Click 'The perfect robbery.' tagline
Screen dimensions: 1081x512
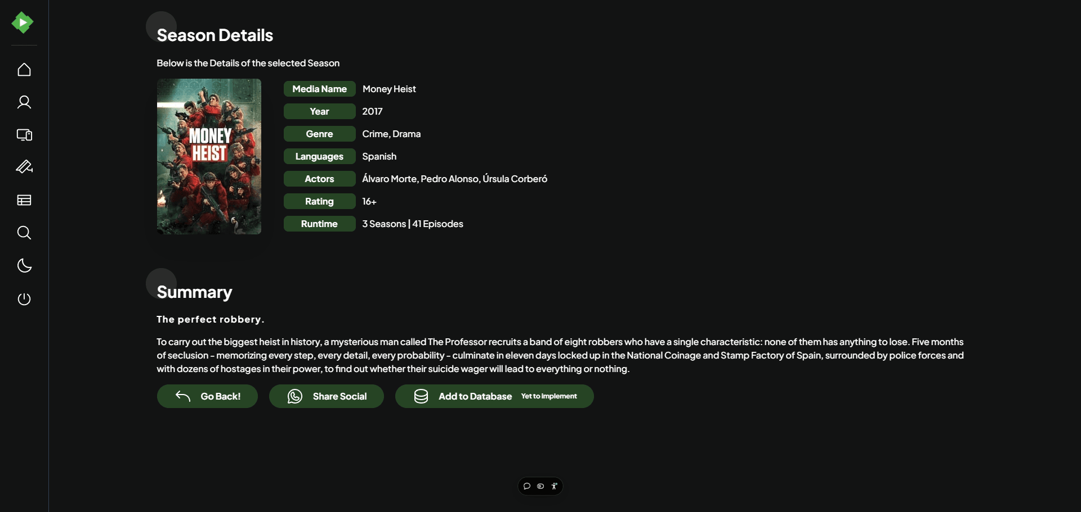click(211, 319)
